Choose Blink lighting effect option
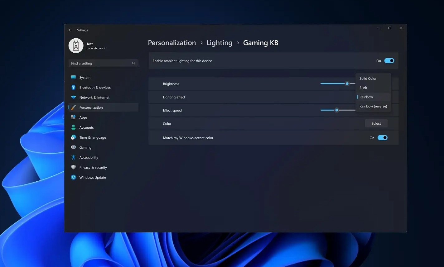 click(x=373, y=88)
